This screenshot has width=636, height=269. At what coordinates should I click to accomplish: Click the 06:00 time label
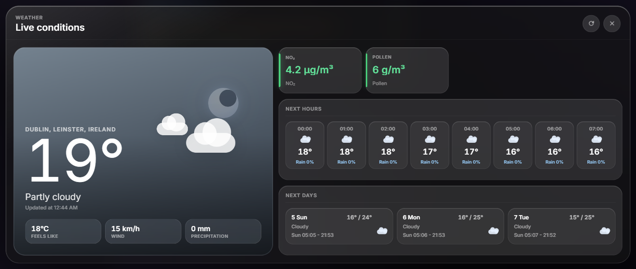point(555,129)
